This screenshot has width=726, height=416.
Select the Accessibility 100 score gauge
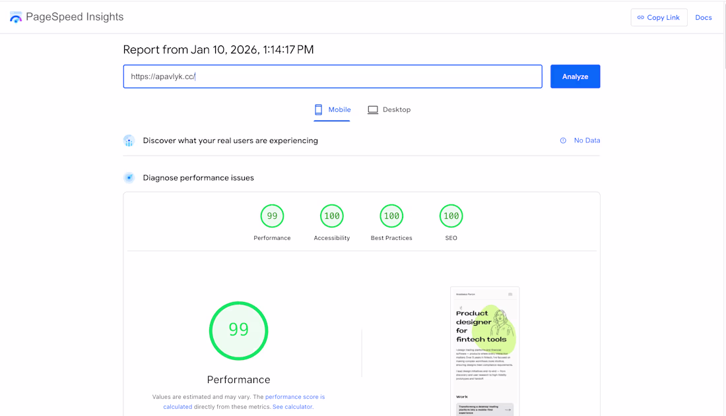point(332,216)
